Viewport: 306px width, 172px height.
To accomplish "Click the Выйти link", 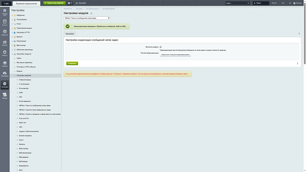I will point(274,3).
